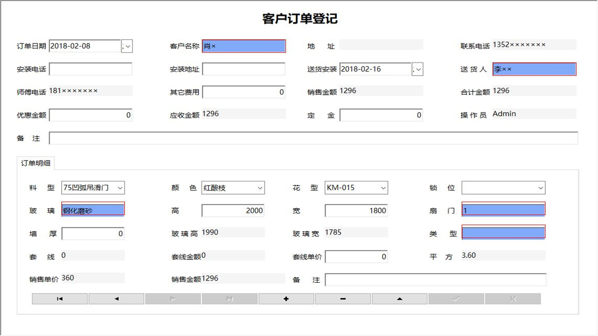Click inside the 安装电话 phone field
598x336 pixels.
pos(90,69)
